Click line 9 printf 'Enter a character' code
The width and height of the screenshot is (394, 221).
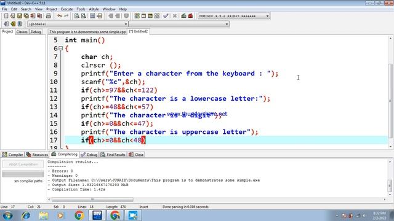pyautogui.click(x=180, y=74)
